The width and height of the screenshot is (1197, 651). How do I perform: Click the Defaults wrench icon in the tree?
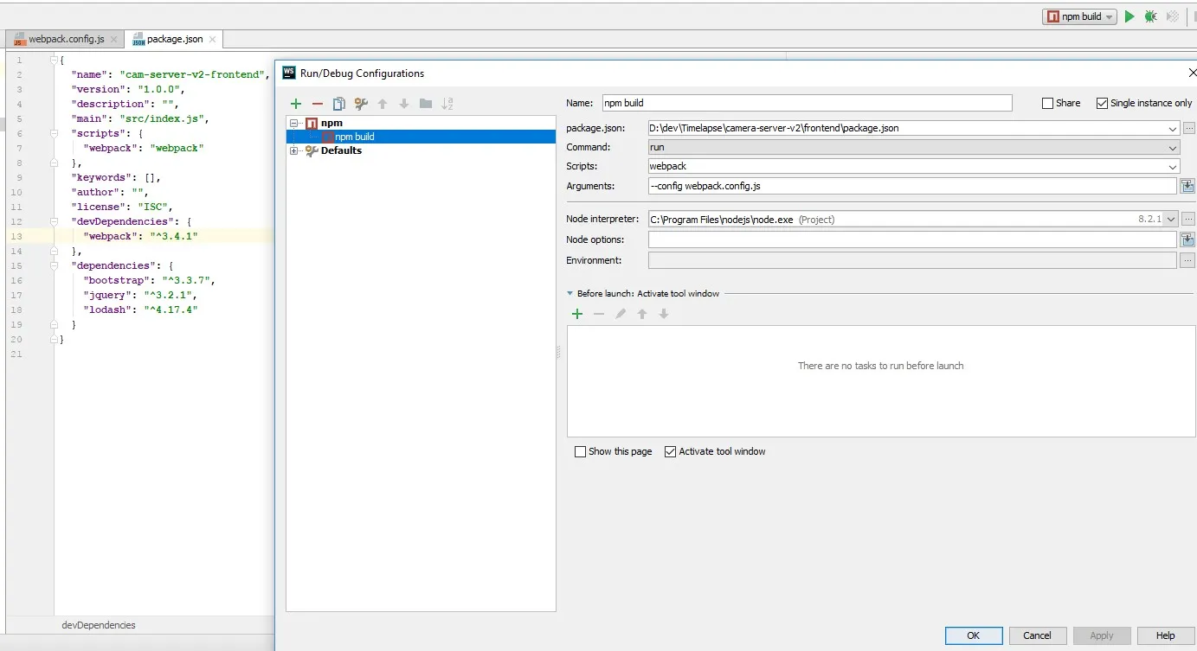click(x=312, y=150)
